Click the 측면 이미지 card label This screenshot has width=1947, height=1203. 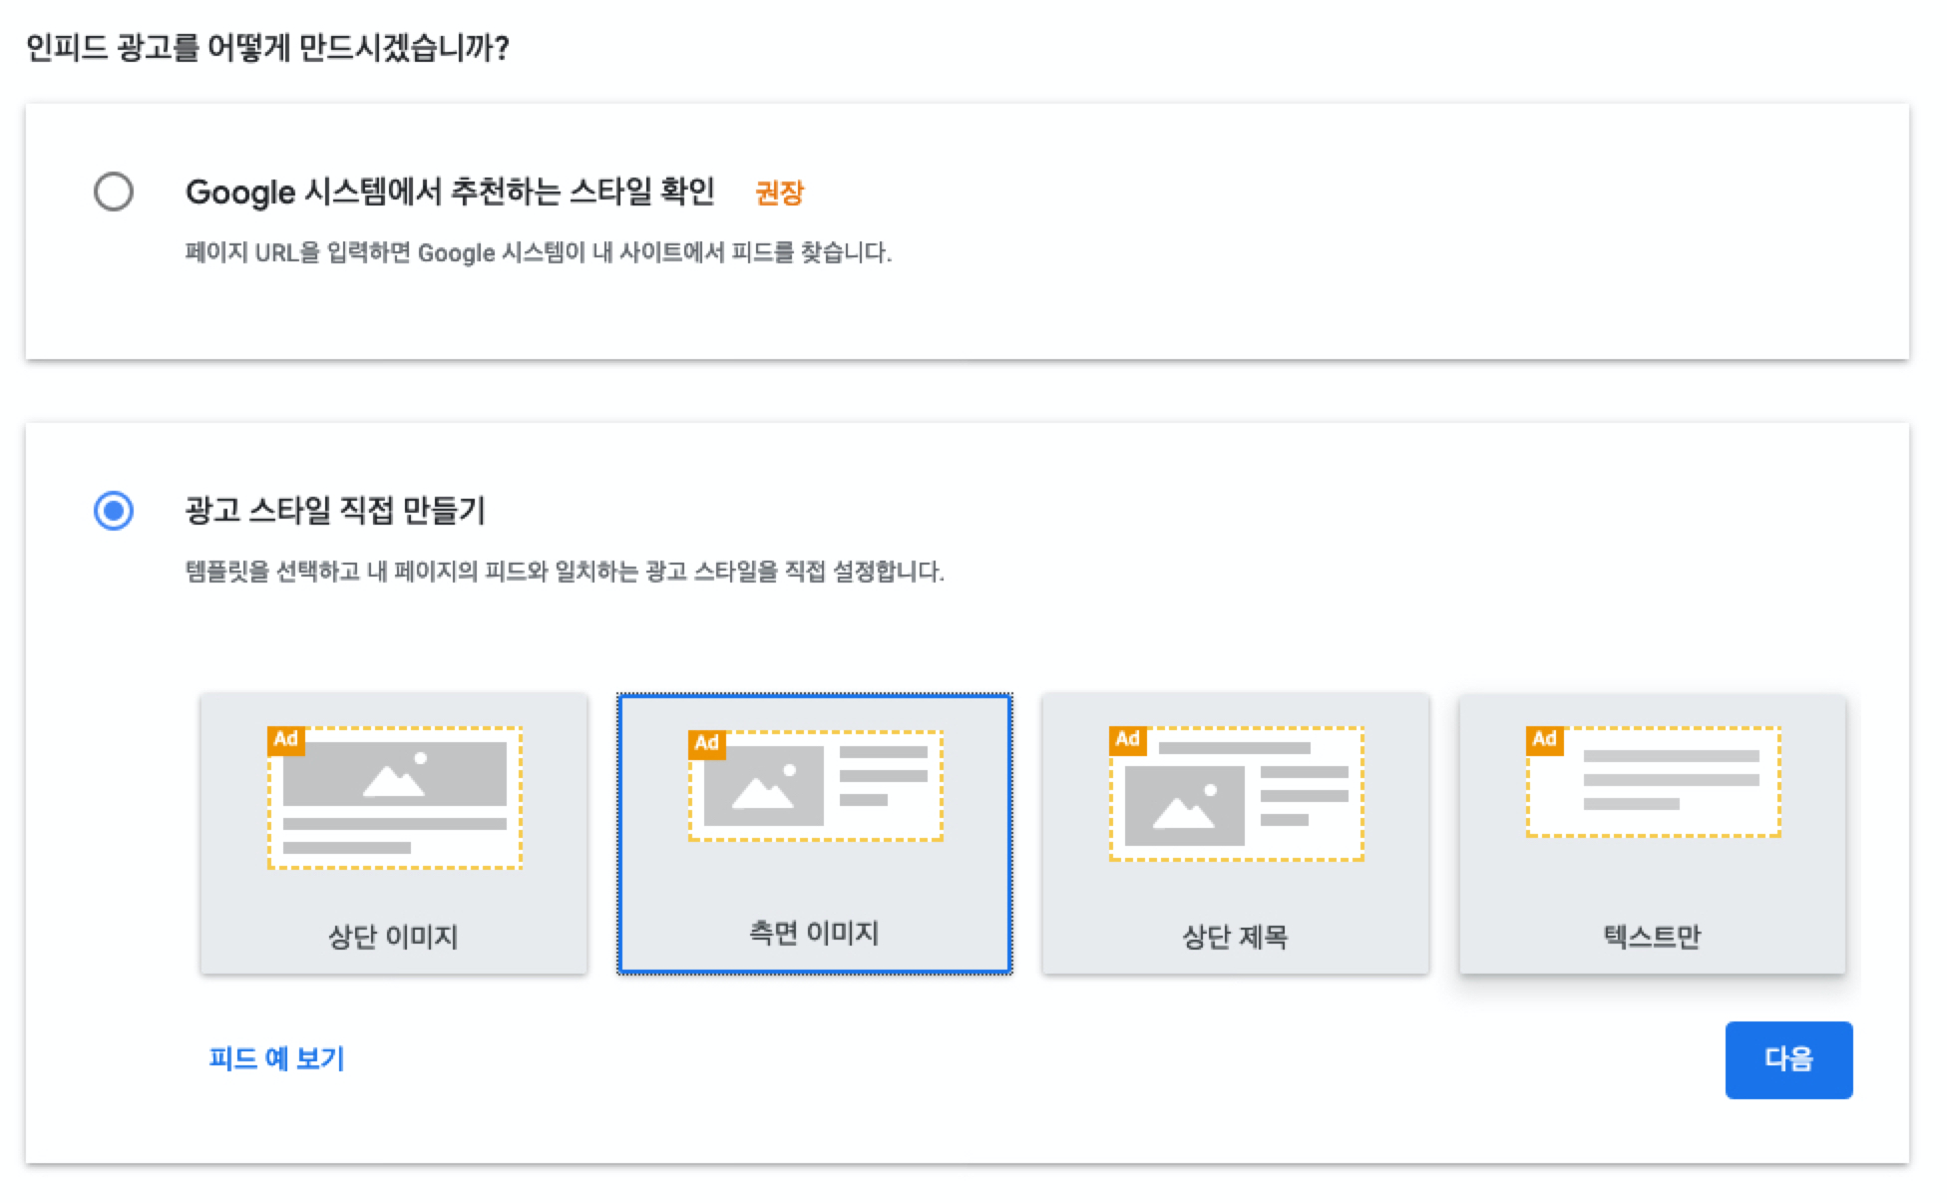coord(814,933)
